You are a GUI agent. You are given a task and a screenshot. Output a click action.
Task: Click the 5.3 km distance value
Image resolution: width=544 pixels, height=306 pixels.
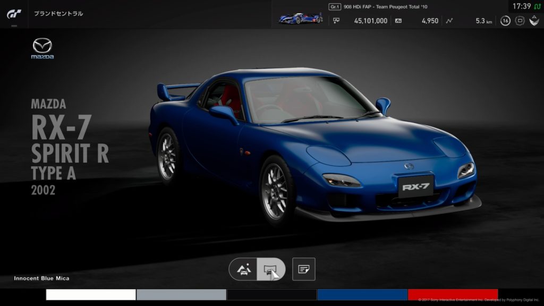tap(483, 21)
